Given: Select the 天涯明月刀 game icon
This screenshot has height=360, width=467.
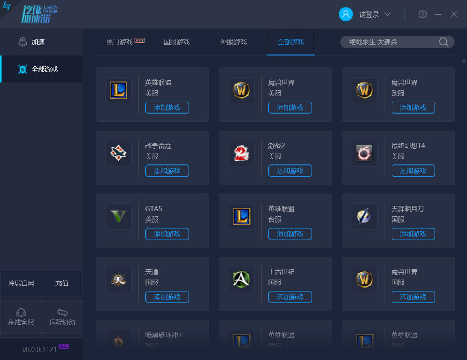Looking at the screenshot, I should (x=364, y=216).
